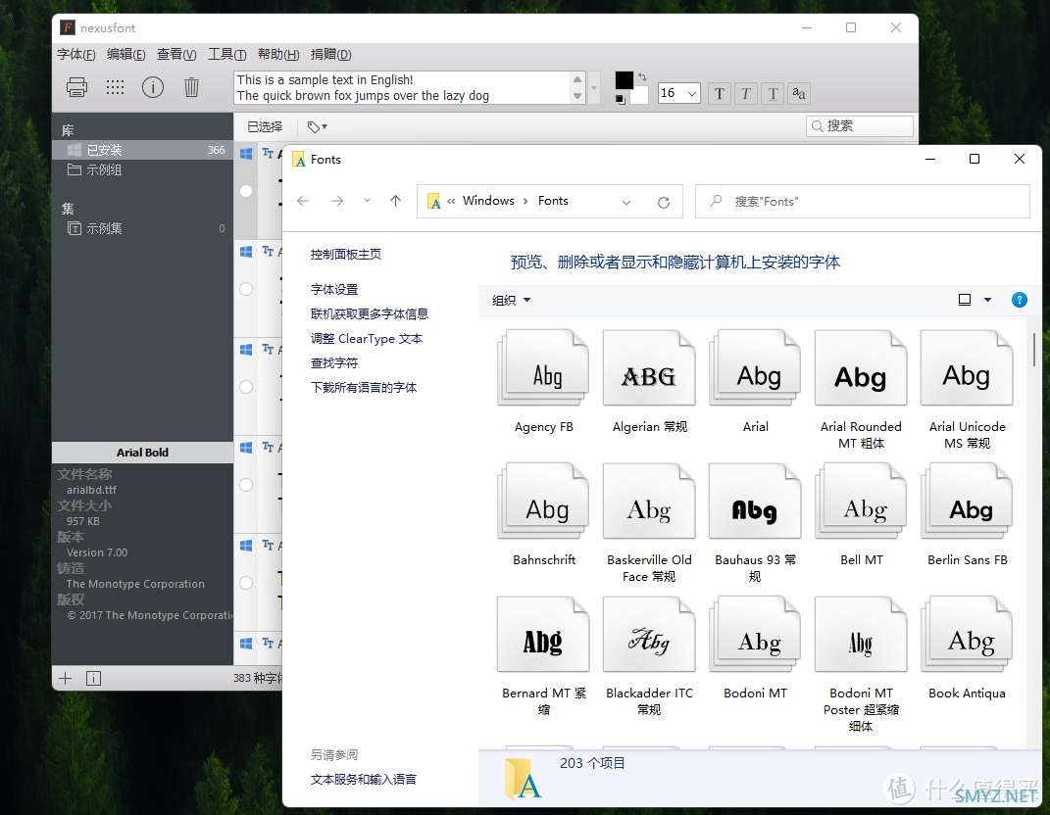Click sample text up arrow

click(x=577, y=79)
